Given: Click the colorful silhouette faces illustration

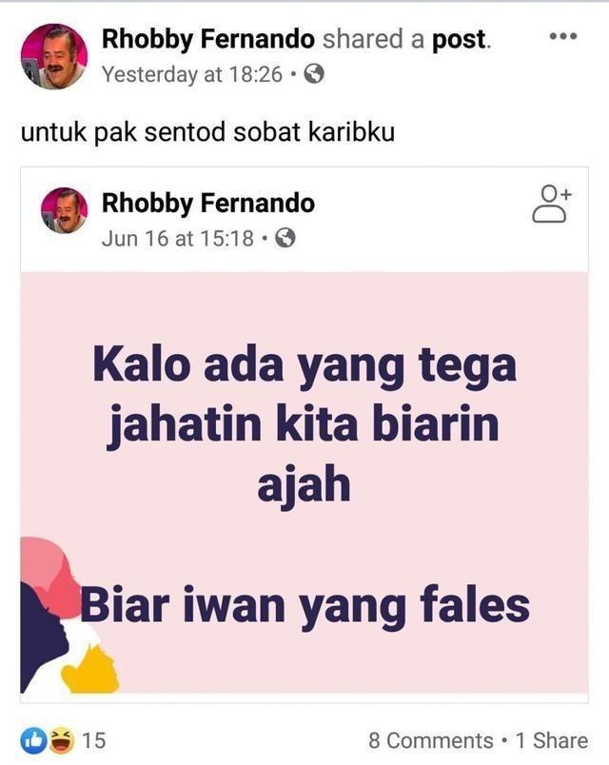Looking at the screenshot, I should 69,616.
